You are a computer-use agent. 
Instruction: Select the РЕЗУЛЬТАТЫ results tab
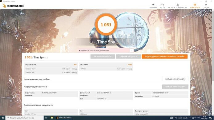tap(195, 6)
